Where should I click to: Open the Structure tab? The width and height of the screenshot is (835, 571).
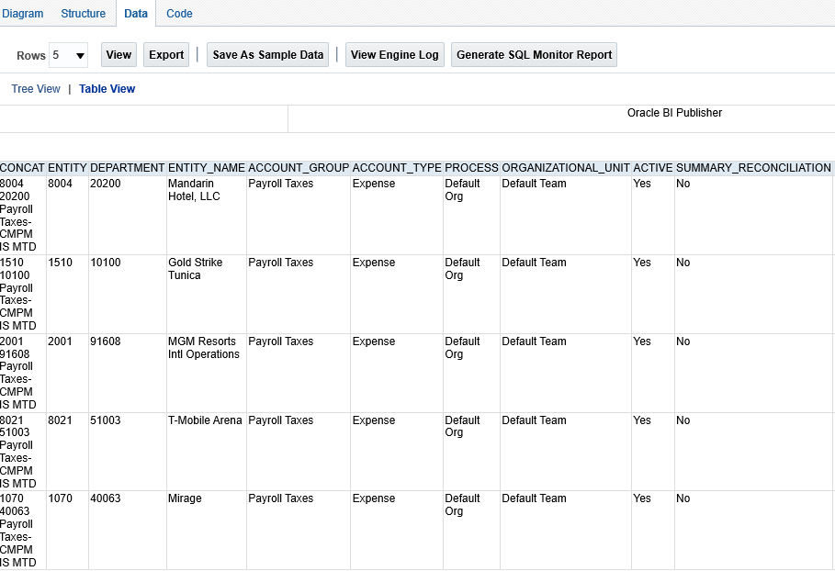83,14
